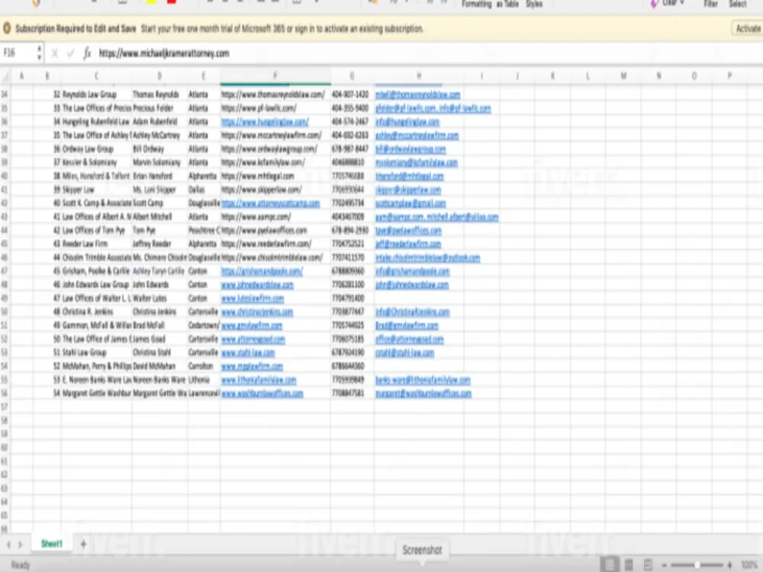This screenshot has height=572, width=763.
Task: Open the www.johnedwardslaw.com link
Action: 257,284
